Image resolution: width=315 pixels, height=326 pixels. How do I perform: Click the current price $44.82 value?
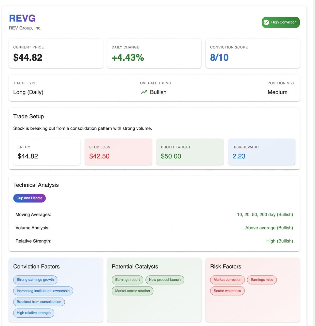click(x=28, y=58)
